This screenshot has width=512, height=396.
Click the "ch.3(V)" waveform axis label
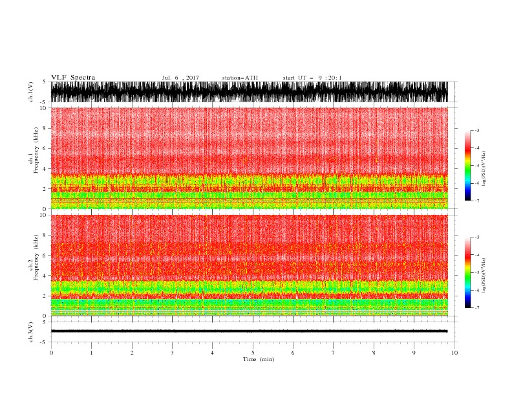point(31,332)
